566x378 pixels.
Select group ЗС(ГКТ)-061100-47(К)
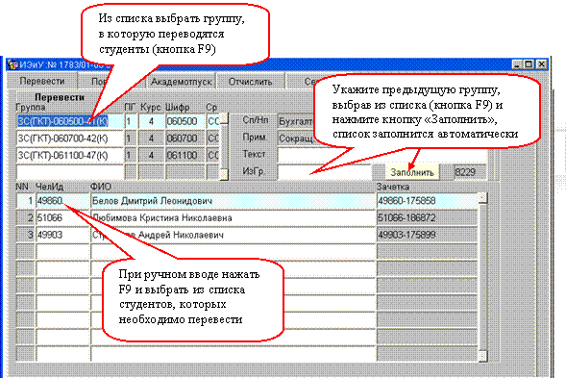70,156
